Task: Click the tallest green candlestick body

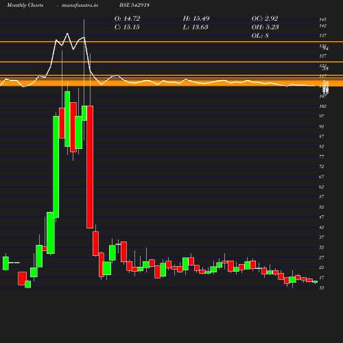Action: click(x=56, y=167)
